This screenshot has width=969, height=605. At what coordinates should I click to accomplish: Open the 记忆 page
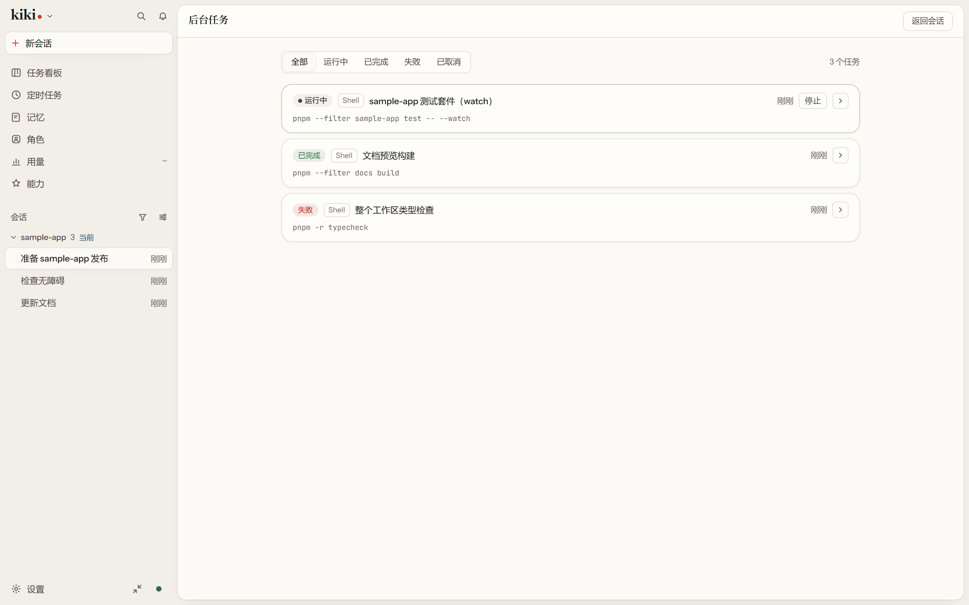click(x=88, y=117)
